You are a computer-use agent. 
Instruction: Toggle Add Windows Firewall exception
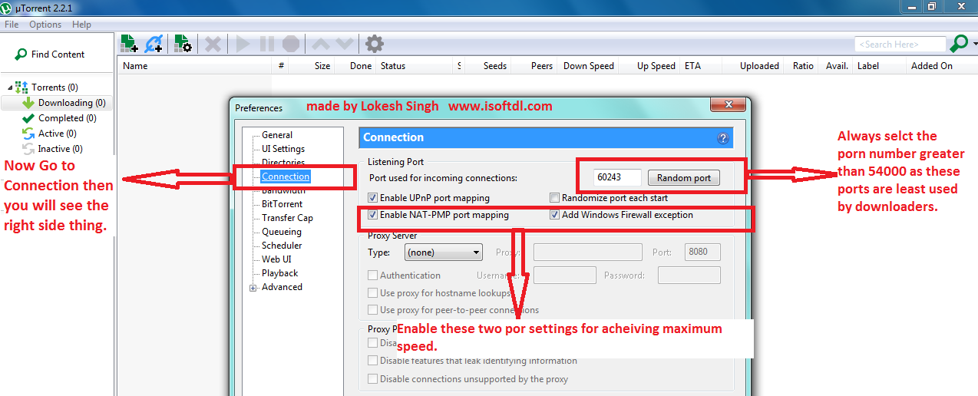[554, 215]
